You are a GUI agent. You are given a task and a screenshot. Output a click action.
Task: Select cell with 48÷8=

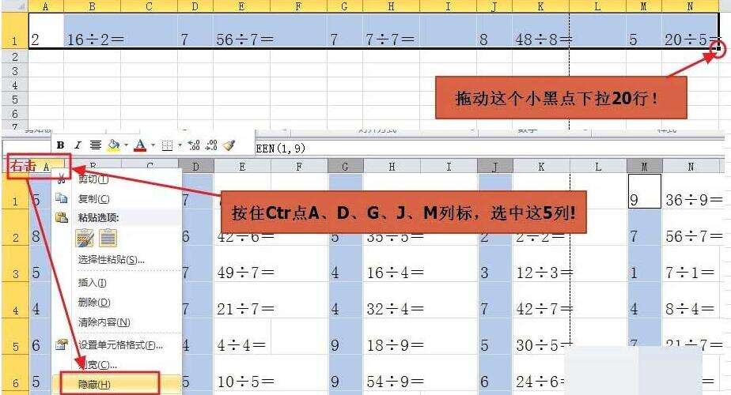(540, 31)
